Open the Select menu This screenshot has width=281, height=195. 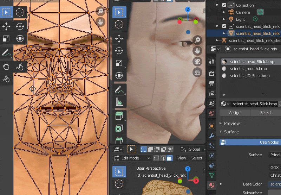point(197,158)
